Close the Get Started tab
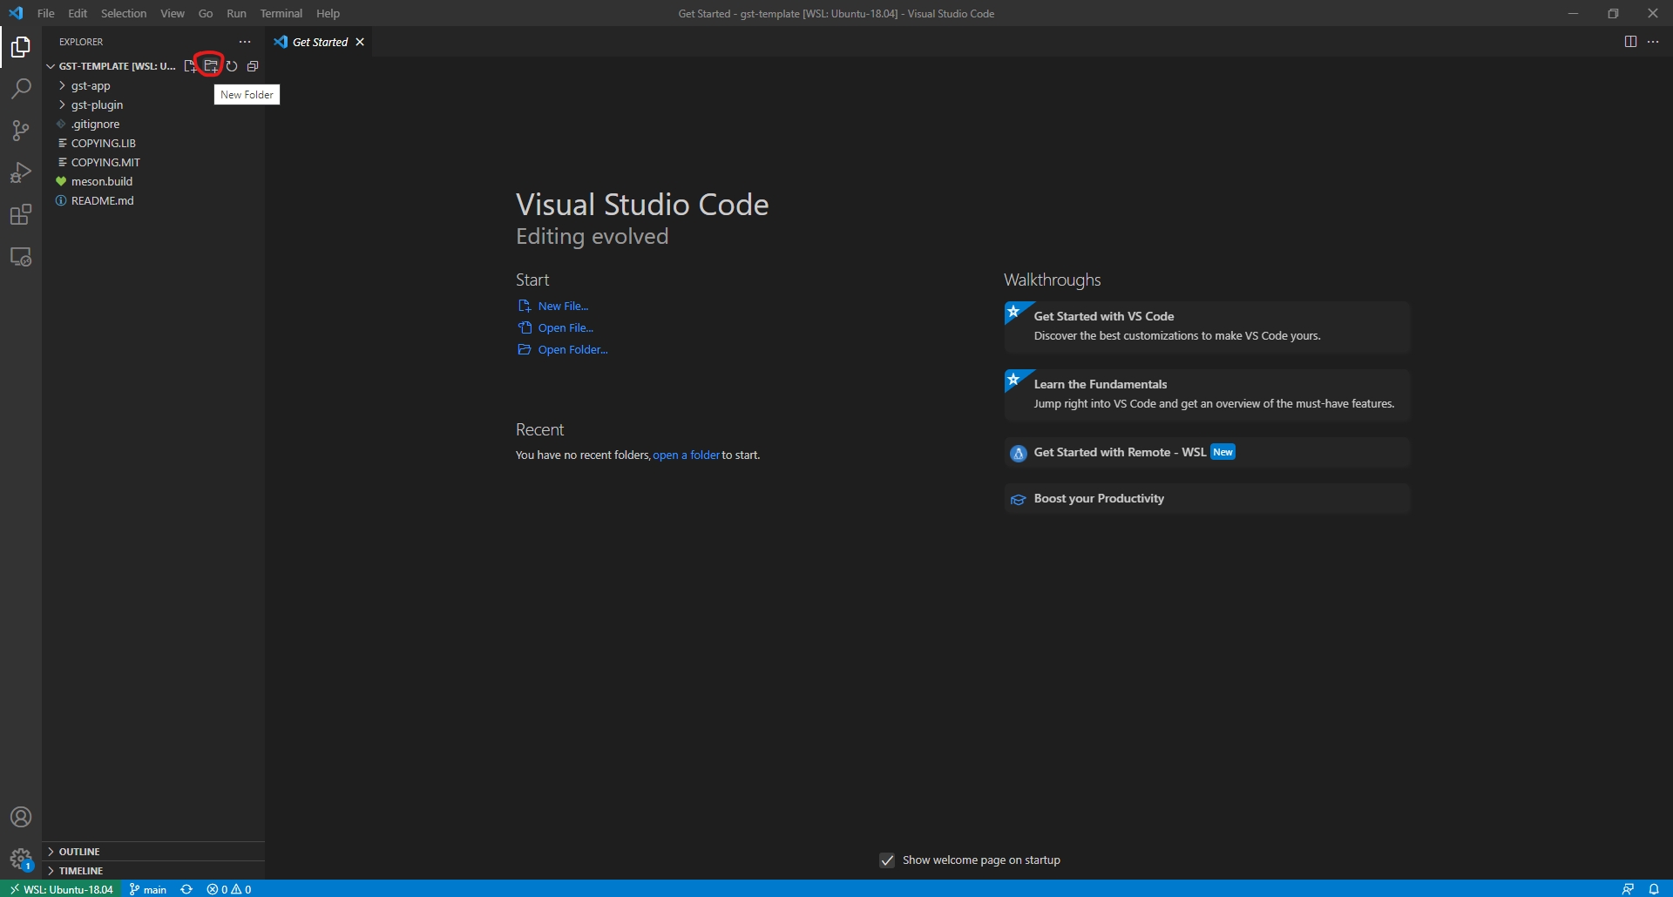 [x=360, y=42]
